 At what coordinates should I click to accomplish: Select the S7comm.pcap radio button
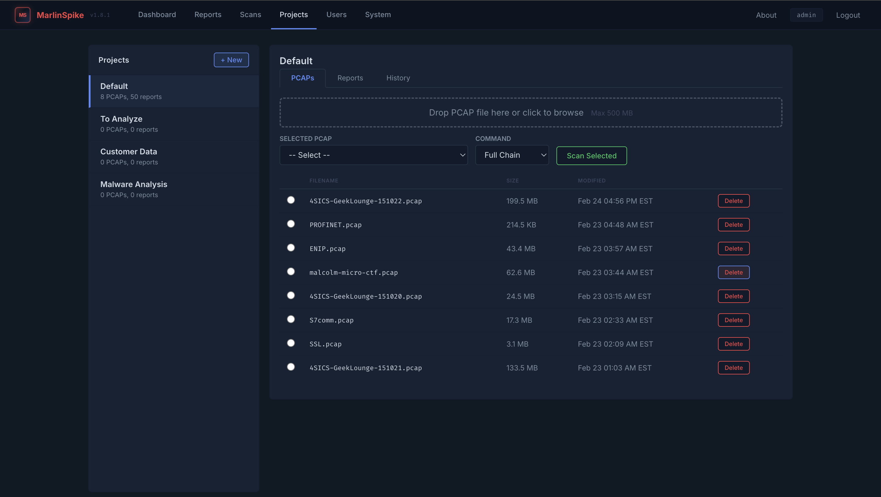[x=291, y=319]
